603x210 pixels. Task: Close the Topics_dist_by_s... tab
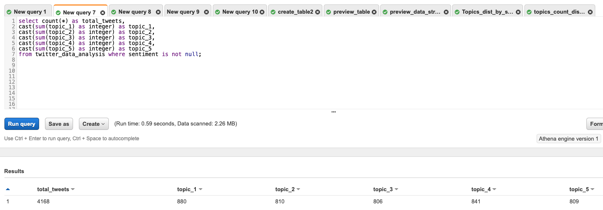pyautogui.click(x=518, y=12)
